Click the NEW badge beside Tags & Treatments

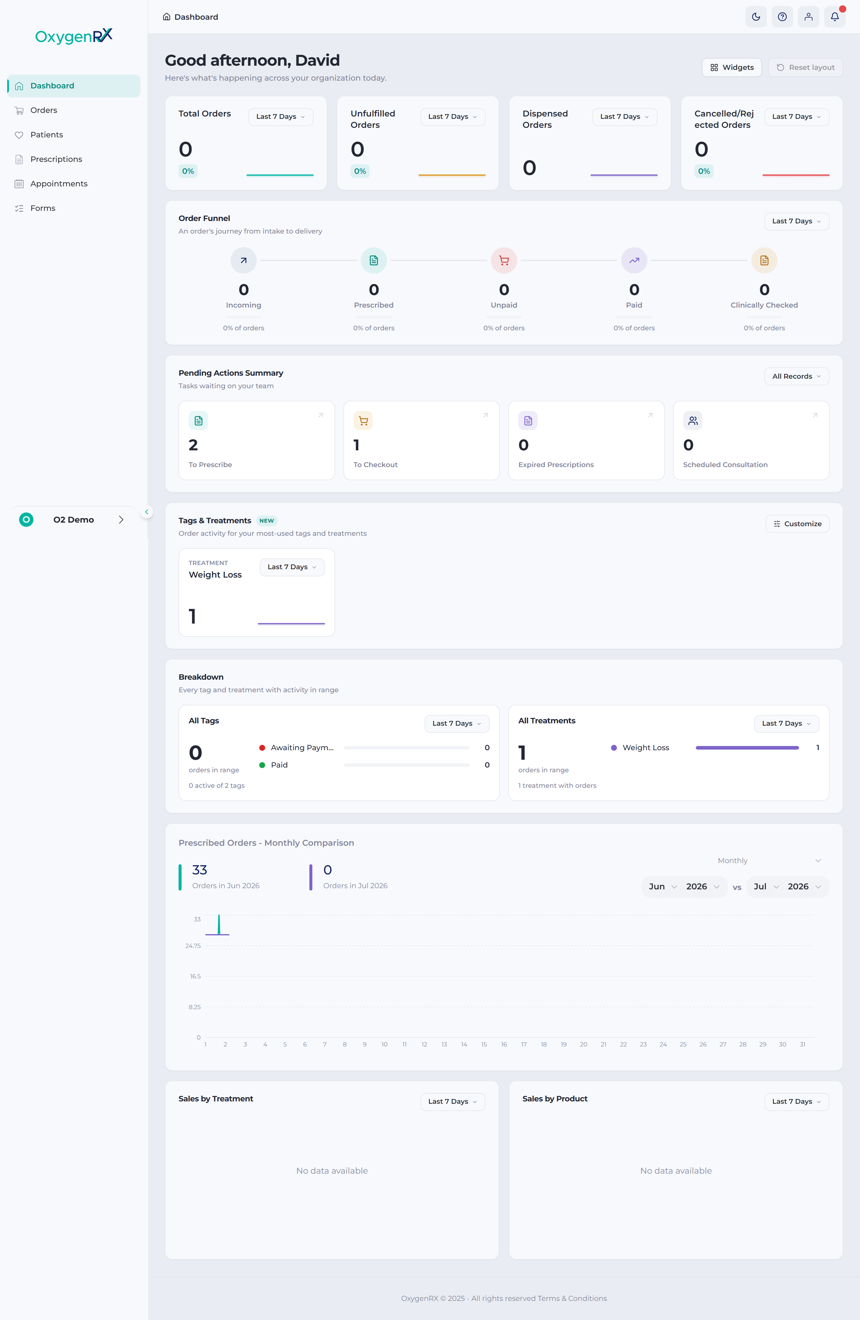coord(267,521)
